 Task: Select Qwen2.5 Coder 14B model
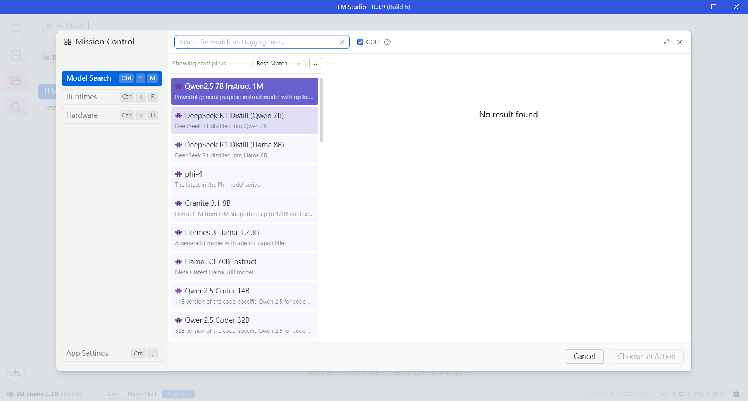(245, 296)
